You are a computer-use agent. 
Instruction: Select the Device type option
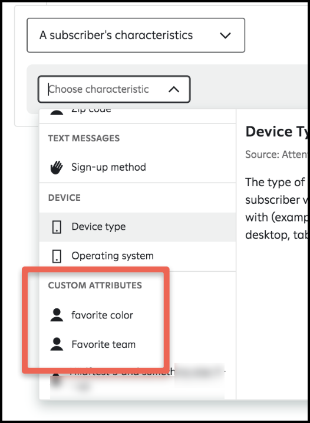click(137, 227)
